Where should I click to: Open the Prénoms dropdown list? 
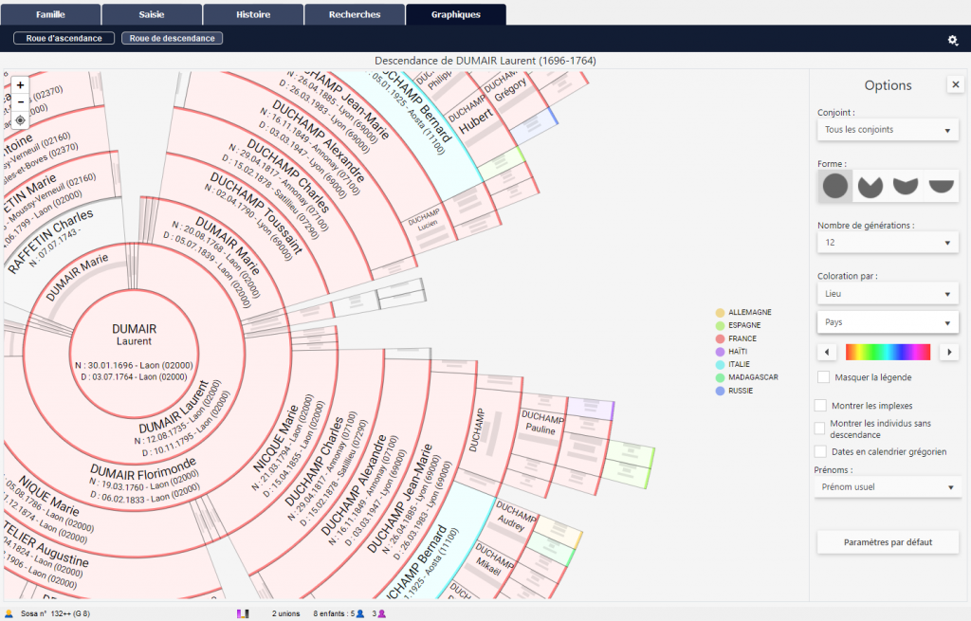tap(888, 487)
